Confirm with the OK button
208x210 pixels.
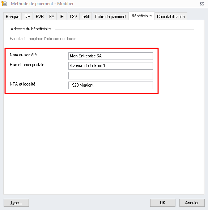[163, 203]
